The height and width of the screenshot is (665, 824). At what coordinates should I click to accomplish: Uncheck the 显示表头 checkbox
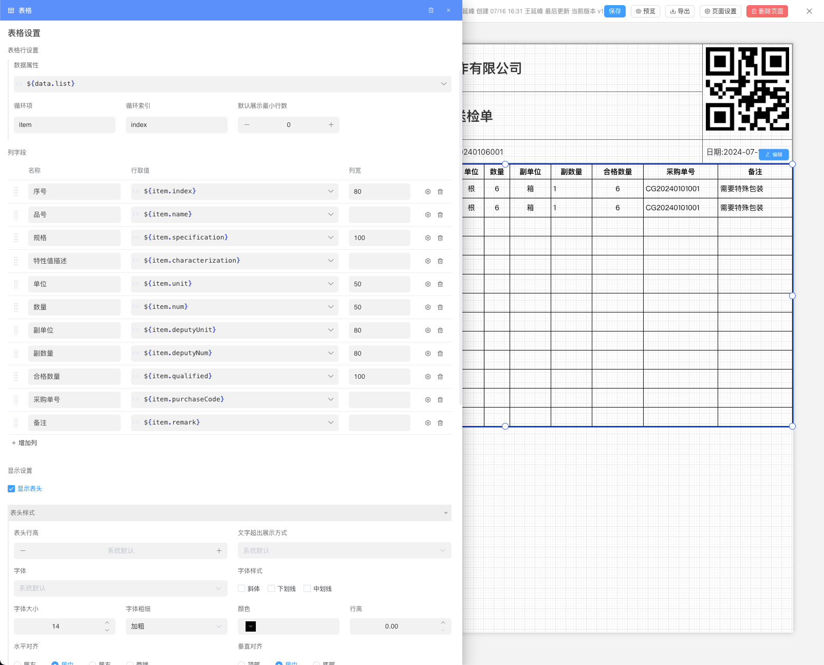11,488
